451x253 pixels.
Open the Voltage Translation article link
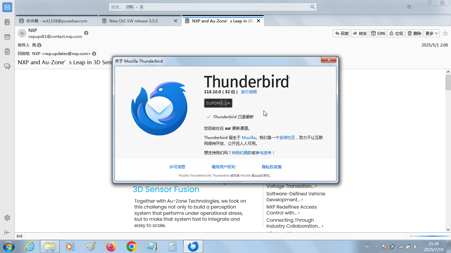(292, 186)
